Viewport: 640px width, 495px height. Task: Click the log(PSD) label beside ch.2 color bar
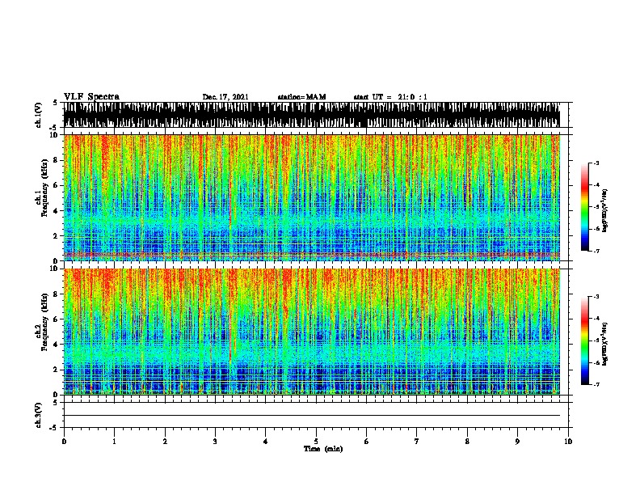[x=604, y=344]
